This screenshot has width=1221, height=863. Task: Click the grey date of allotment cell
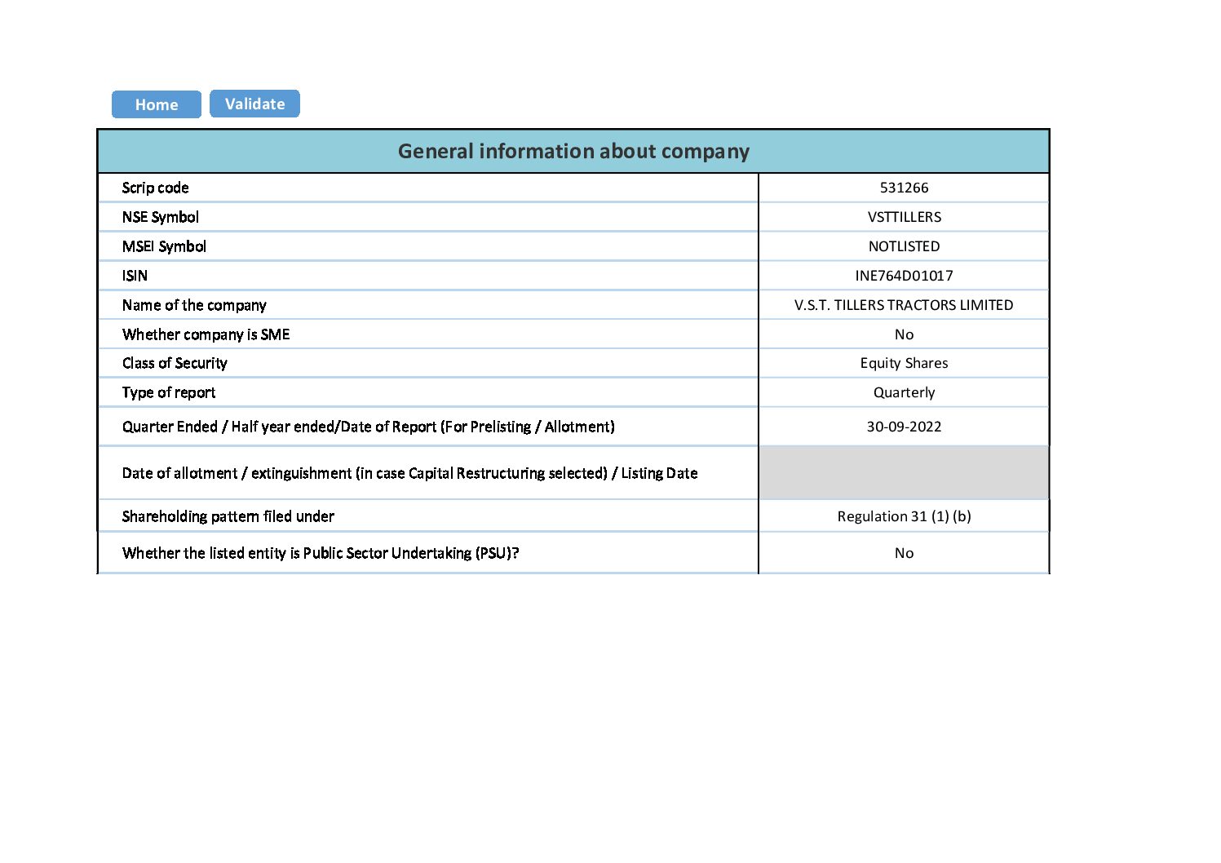[x=903, y=473]
